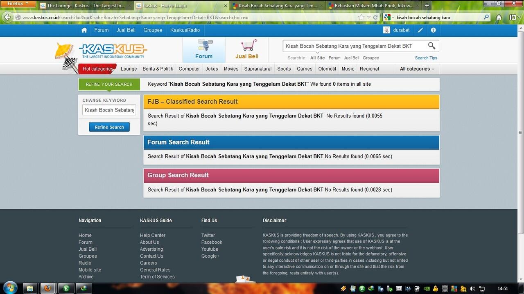524x294 pixels.
Task: Click the Google search magnifier in the browser search box
Action: (486, 18)
